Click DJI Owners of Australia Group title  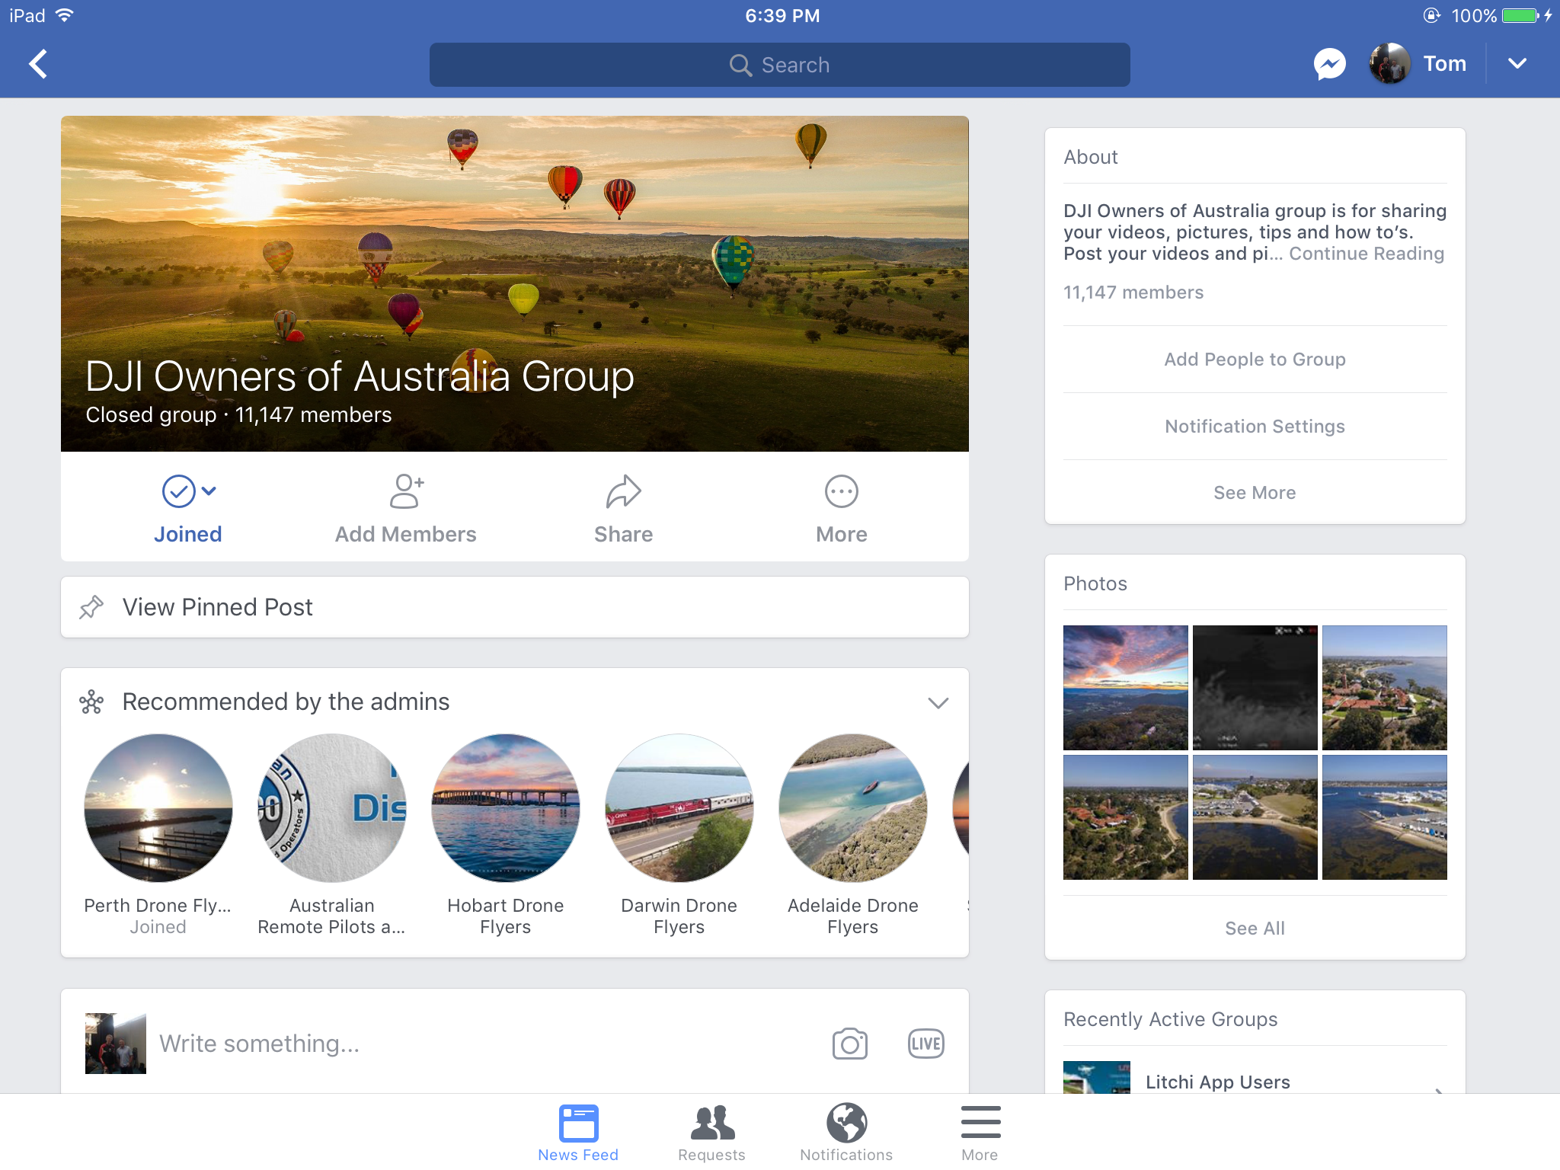tap(360, 376)
